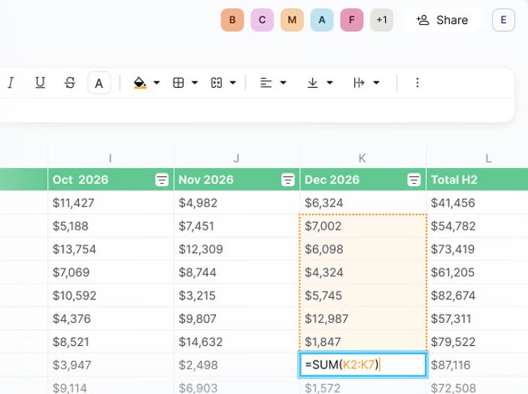The height and width of the screenshot is (394, 528).
Task: Open the Nov 2026 column filter
Action: coord(287,180)
